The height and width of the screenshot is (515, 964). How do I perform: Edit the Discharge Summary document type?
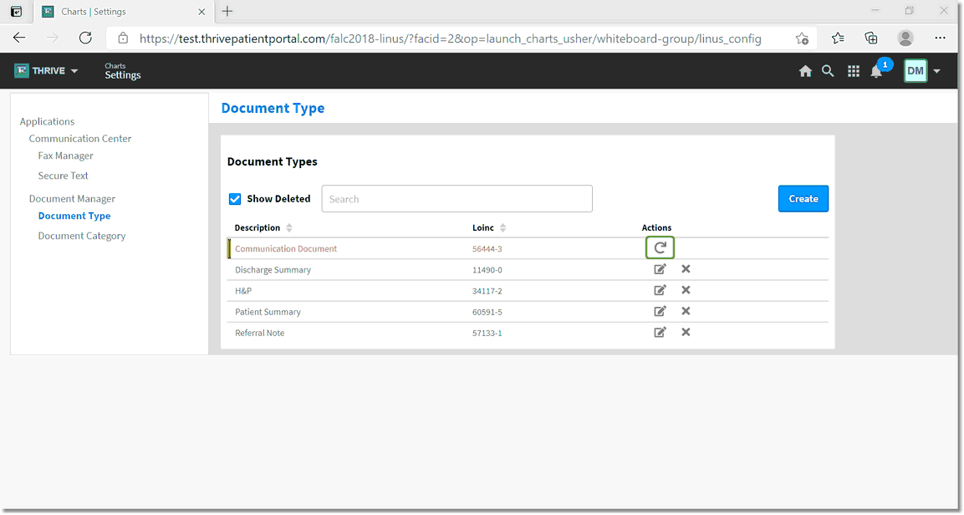click(660, 269)
